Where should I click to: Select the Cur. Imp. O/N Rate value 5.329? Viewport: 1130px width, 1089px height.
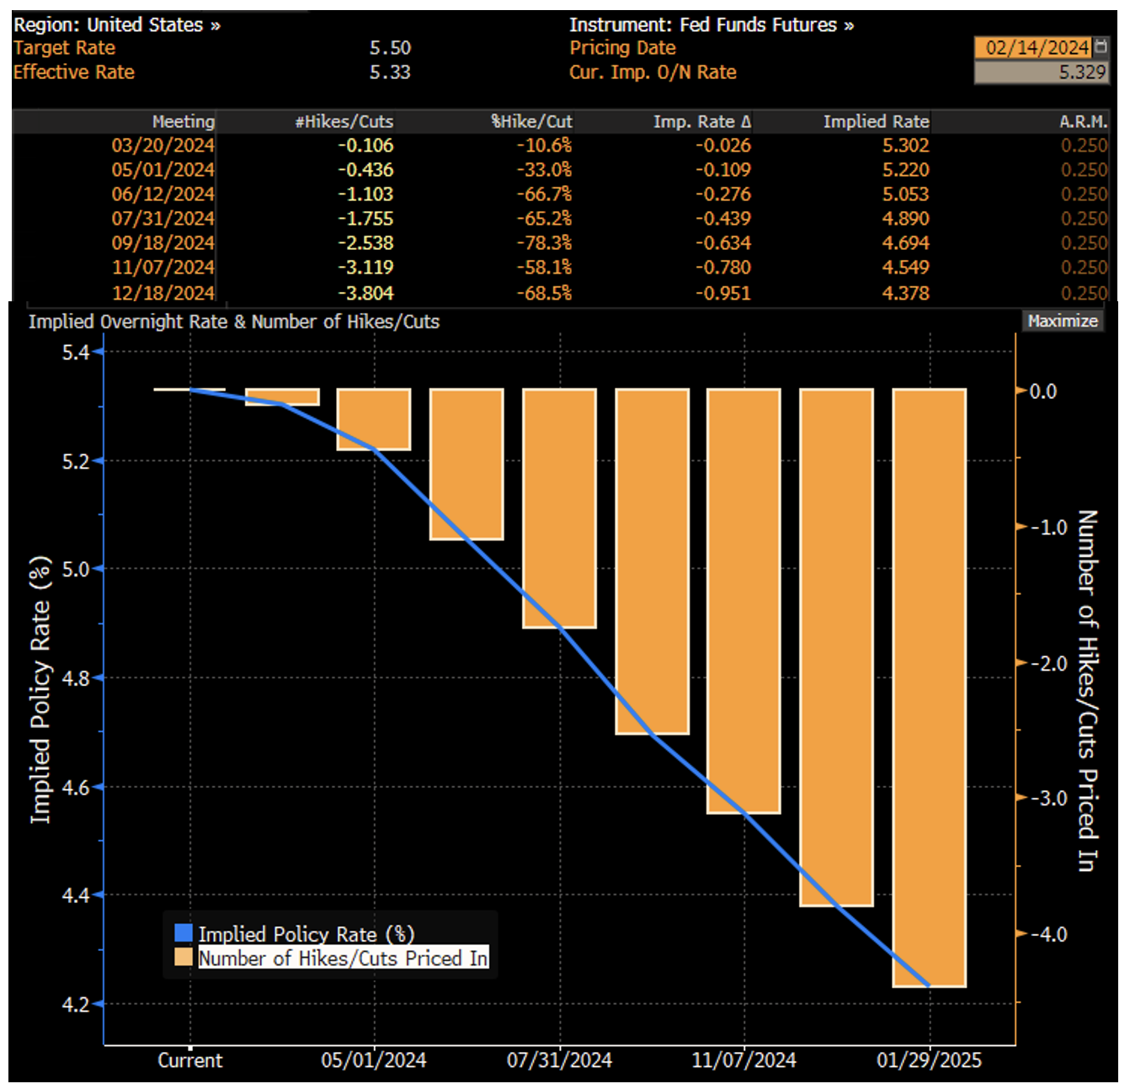pos(1041,72)
